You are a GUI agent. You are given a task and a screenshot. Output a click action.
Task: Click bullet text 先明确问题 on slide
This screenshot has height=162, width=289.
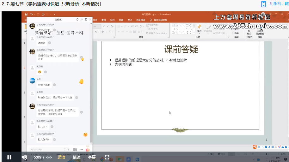pyautogui.click(x=123, y=64)
